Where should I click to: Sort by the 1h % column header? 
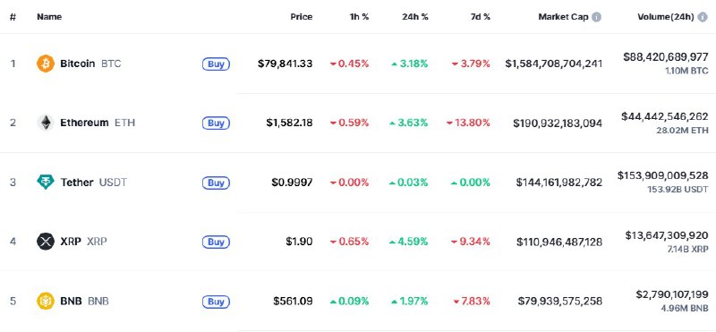[x=357, y=17]
